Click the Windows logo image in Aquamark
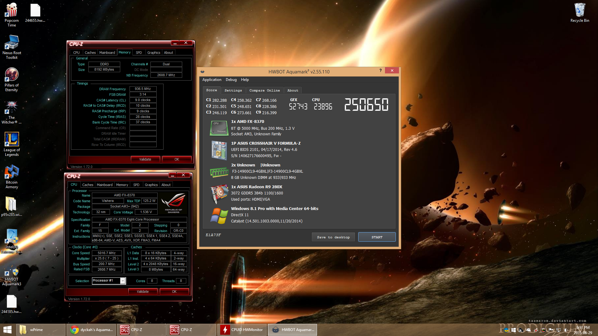The image size is (598, 336). pos(219,216)
